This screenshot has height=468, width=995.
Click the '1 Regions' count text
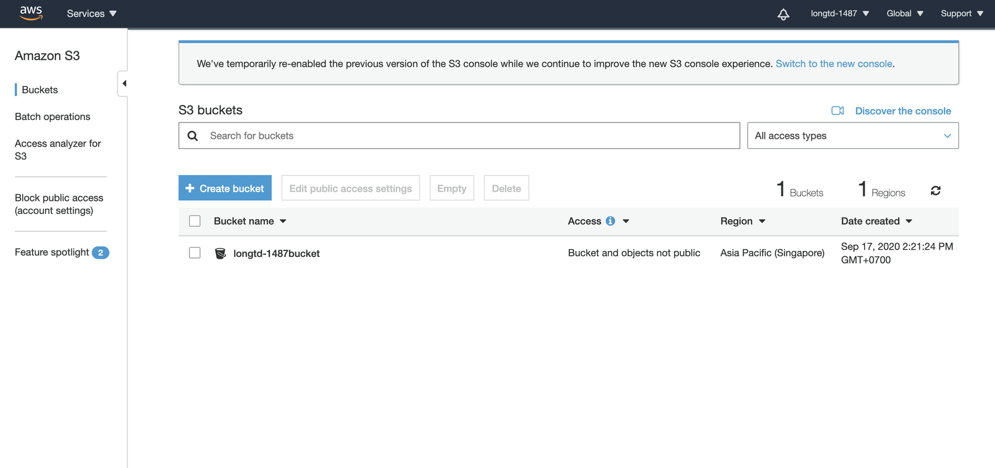[882, 190]
